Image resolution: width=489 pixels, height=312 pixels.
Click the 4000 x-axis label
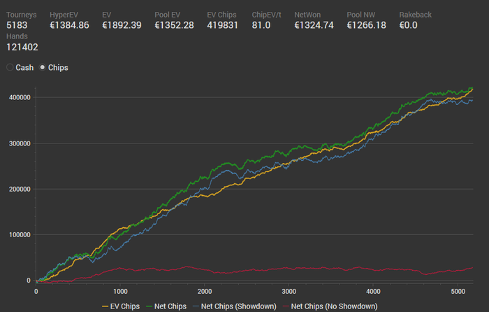[373, 292]
